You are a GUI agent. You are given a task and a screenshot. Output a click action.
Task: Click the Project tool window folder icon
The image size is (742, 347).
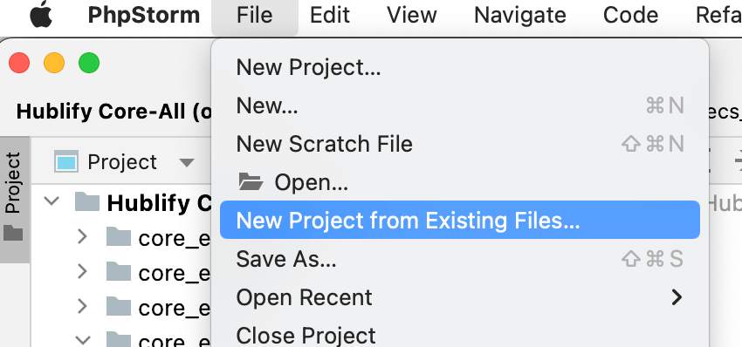pos(13,233)
